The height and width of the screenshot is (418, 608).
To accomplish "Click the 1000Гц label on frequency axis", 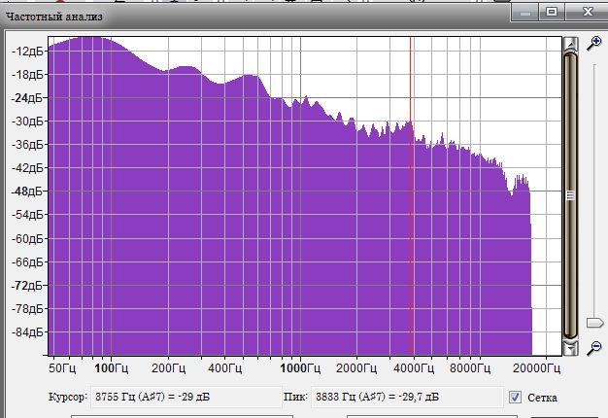I will point(301,369).
